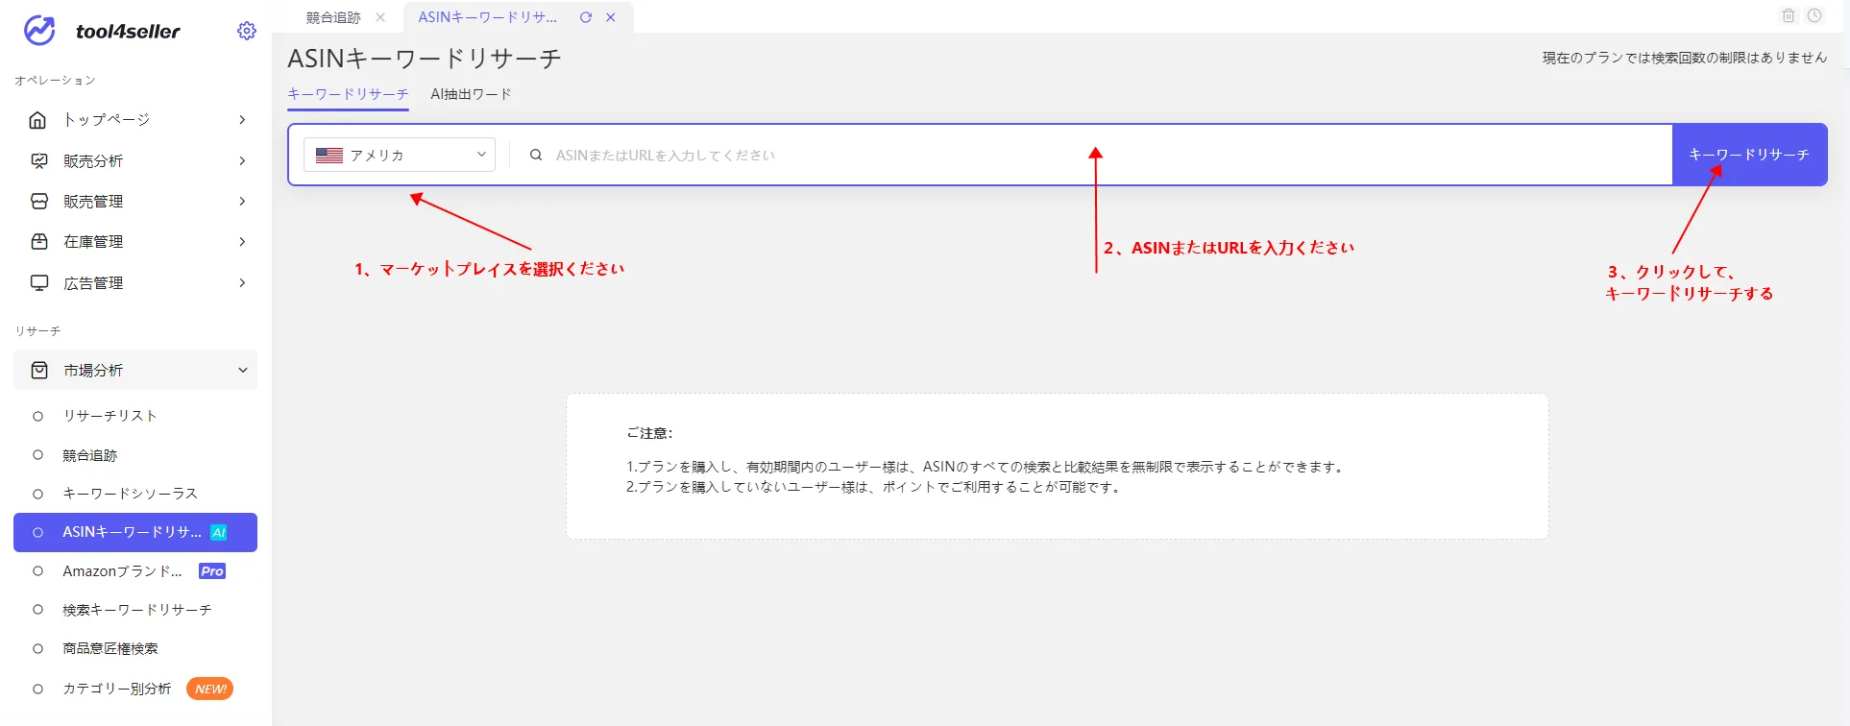
Task: Click the 在庫管理 menu label
Action: point(93,242)
